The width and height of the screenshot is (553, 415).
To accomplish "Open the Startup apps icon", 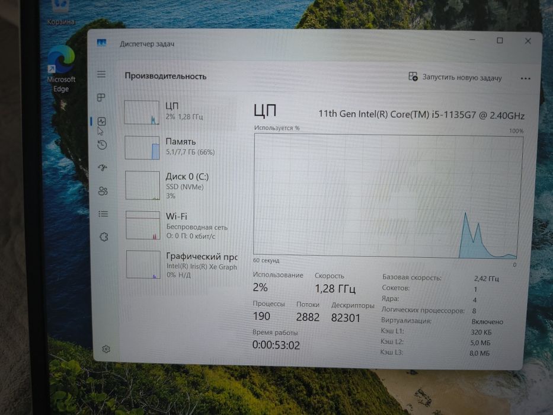I will (103, 168).
